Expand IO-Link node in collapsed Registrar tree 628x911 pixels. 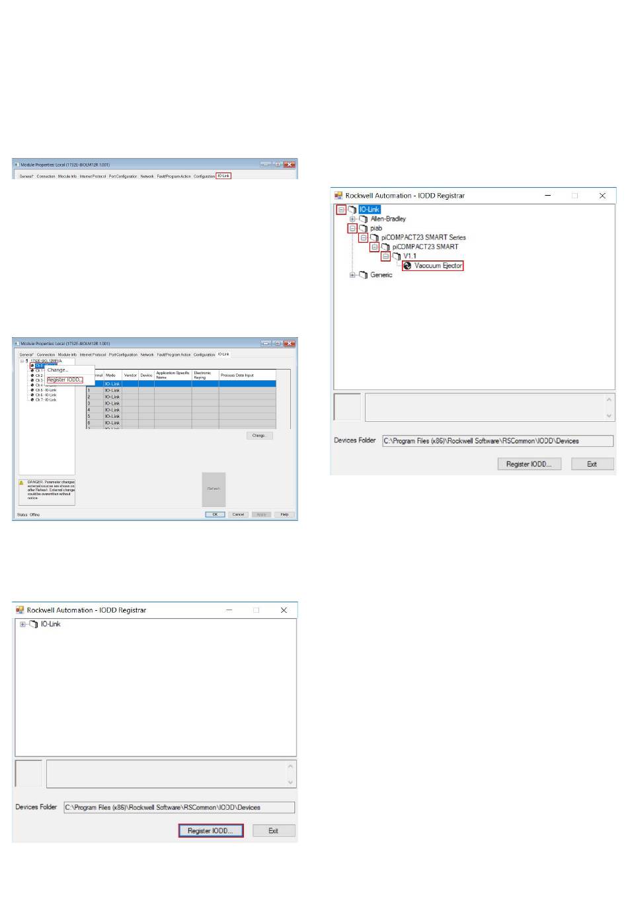[23, 624]
